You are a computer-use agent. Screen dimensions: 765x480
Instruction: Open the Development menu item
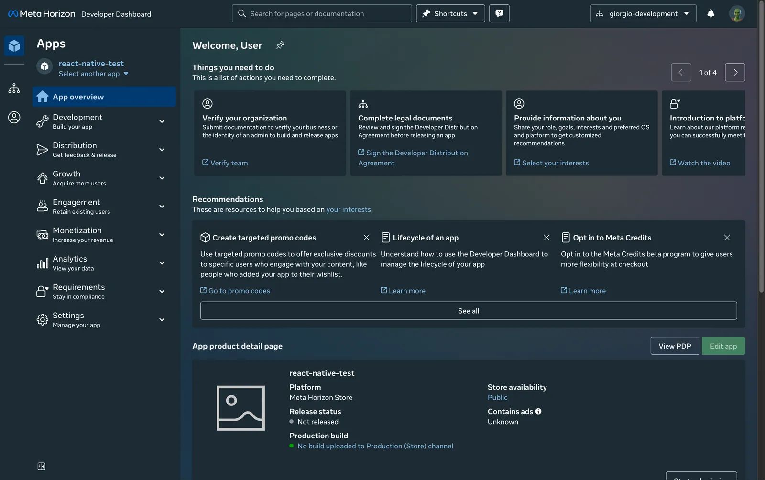104,121
